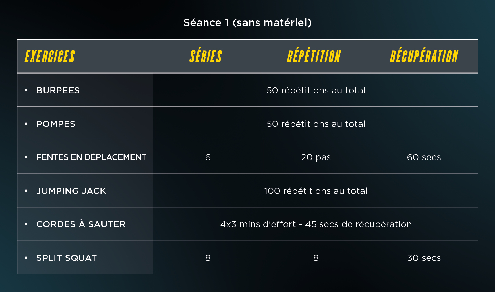Click the 4x3 mins d'effort cell
495x292 pixels.
pos(316,224)
